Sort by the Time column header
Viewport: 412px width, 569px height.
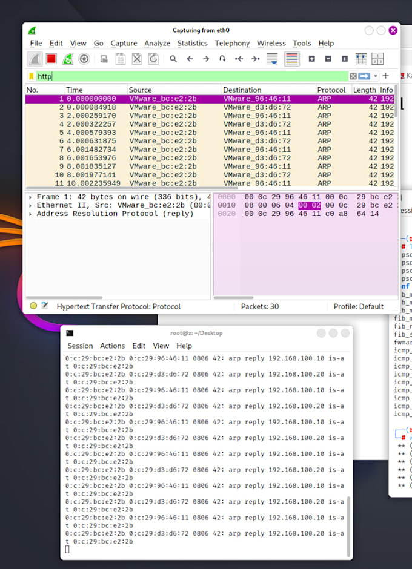click(x=96, y=90)
